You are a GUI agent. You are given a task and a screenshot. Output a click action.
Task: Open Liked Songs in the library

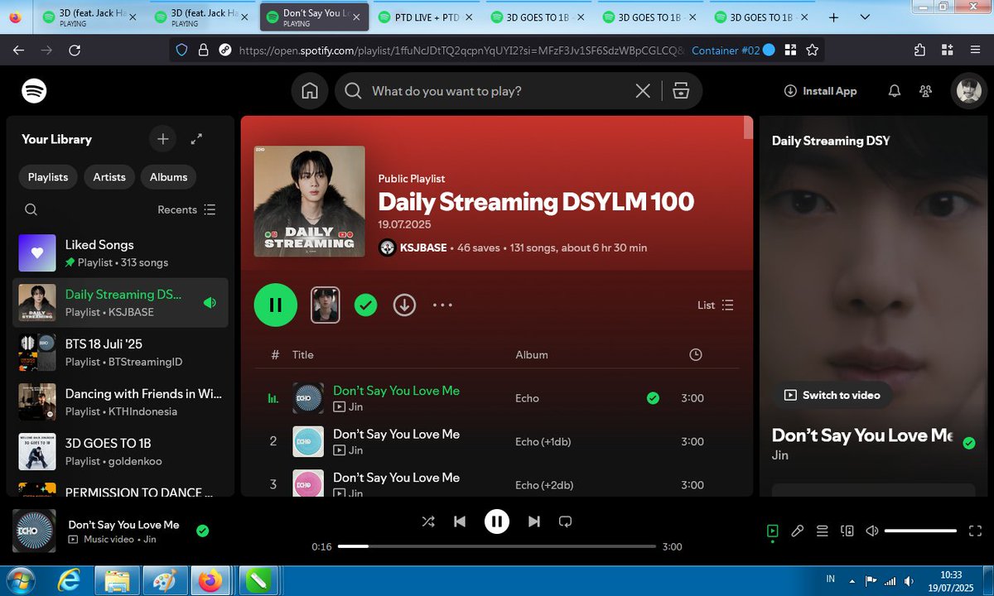120,252
